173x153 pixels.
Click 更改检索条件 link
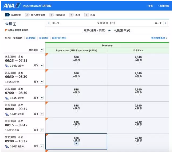pyautogui.click(x=158, y=38)
